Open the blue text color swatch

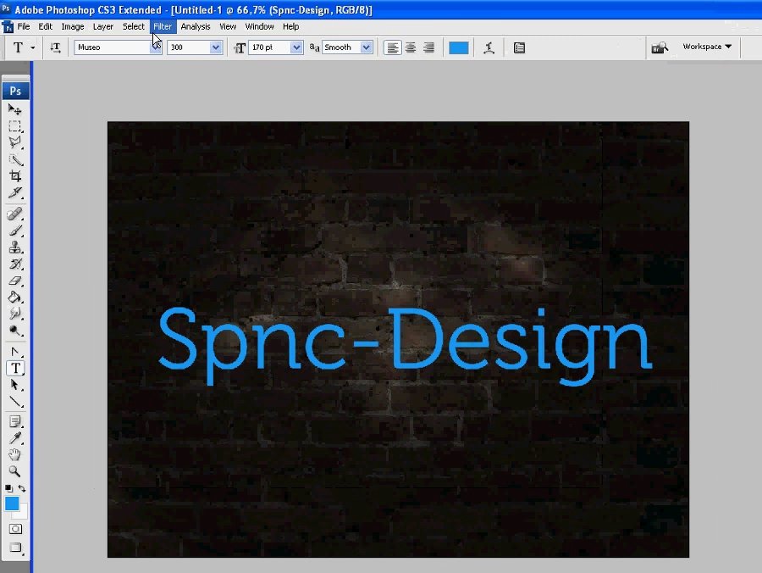point(459,47)
